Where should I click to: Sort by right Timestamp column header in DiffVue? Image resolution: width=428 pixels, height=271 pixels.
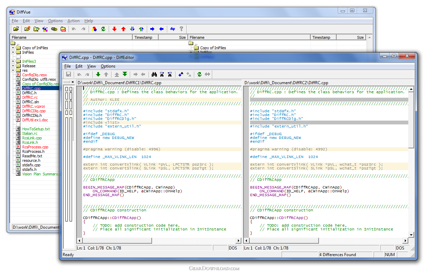click(323, 37)
